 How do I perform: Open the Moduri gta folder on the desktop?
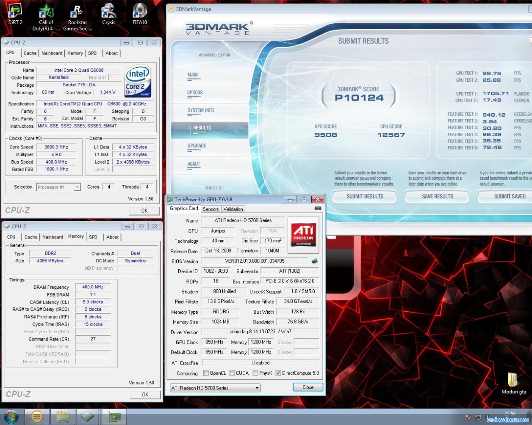tap(513, 383)
